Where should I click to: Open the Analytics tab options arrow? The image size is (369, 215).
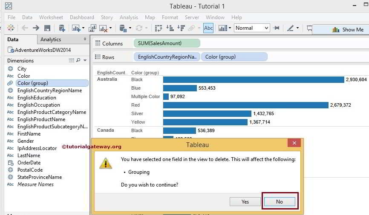[x=85, y=39]
